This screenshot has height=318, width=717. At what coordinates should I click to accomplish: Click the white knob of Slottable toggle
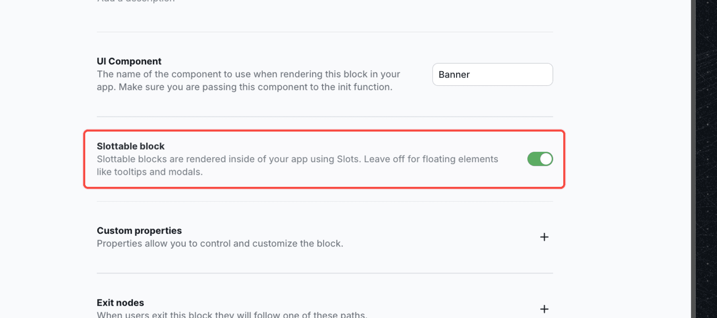pyautogui.click(x=546, y=159)
